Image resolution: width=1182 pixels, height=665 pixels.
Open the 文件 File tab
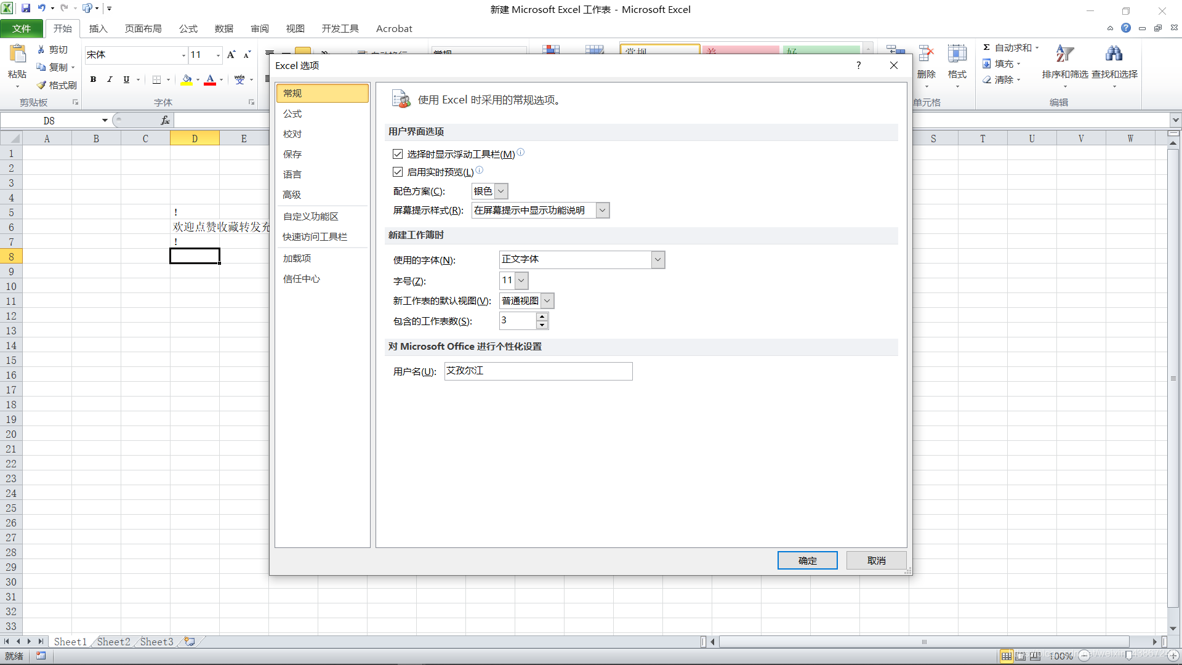point(22,28)
